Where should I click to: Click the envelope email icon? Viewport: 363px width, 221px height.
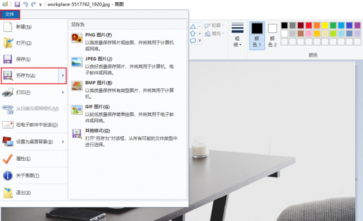pos(8,125)
